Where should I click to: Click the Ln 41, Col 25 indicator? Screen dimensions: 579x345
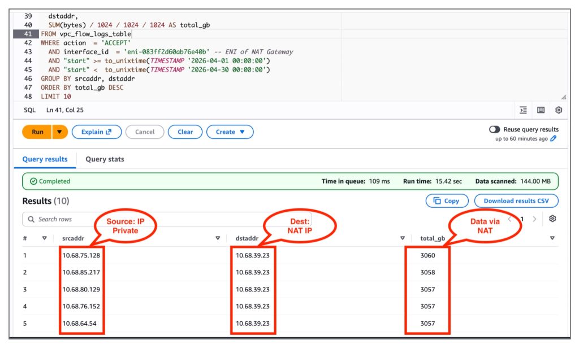click(65, 110)
